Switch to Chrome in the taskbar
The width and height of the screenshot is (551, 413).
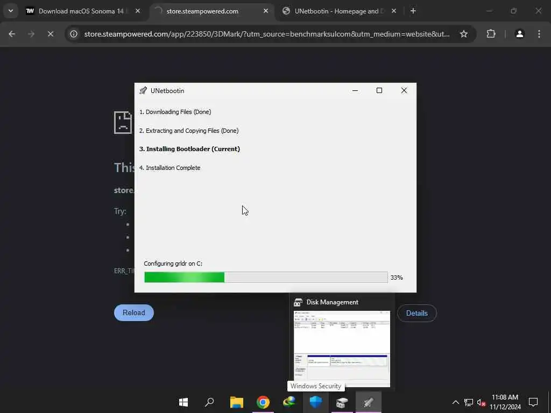click(263, 402)
